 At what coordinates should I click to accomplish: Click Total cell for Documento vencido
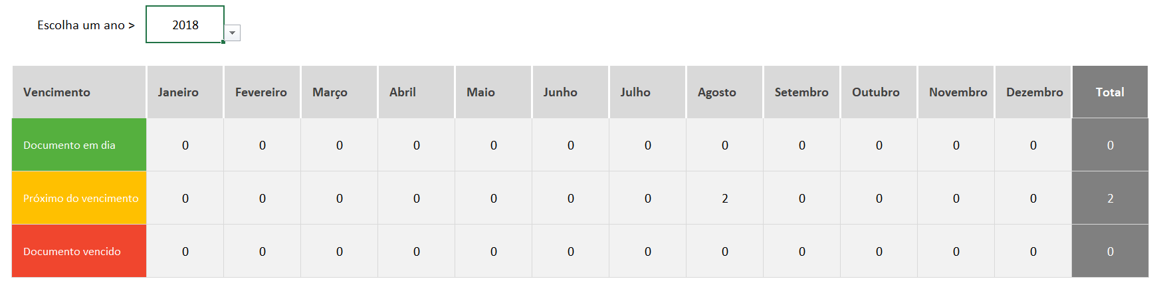tap(1110, 252)
